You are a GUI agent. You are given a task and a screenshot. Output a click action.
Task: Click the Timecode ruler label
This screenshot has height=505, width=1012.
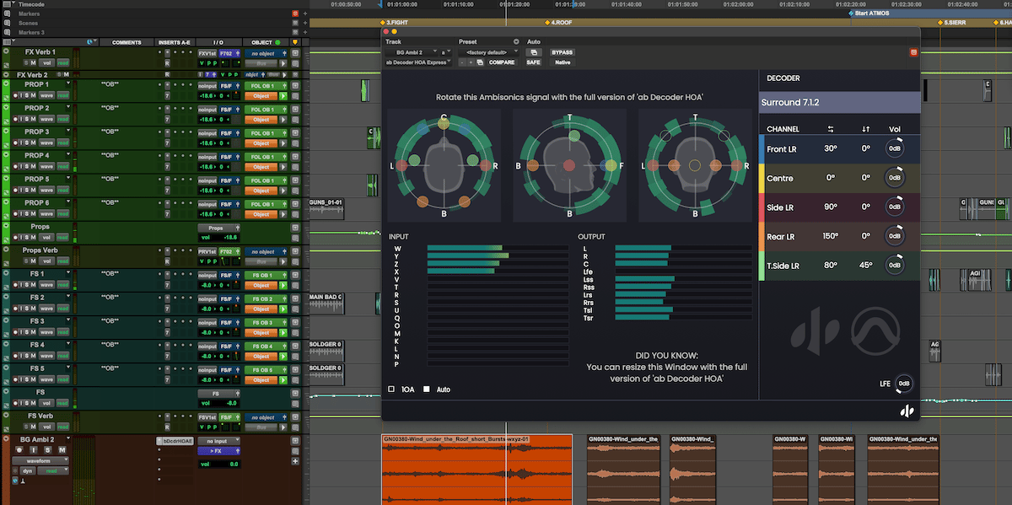tap(32, 4)
